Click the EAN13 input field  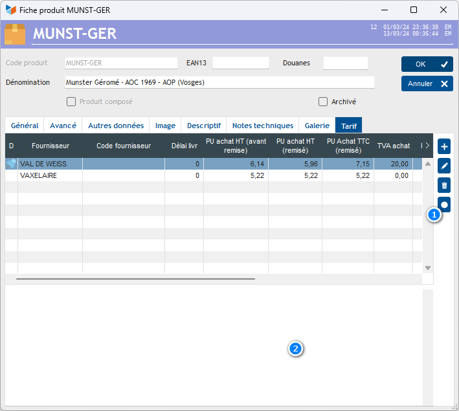click(x=240, y=63)
